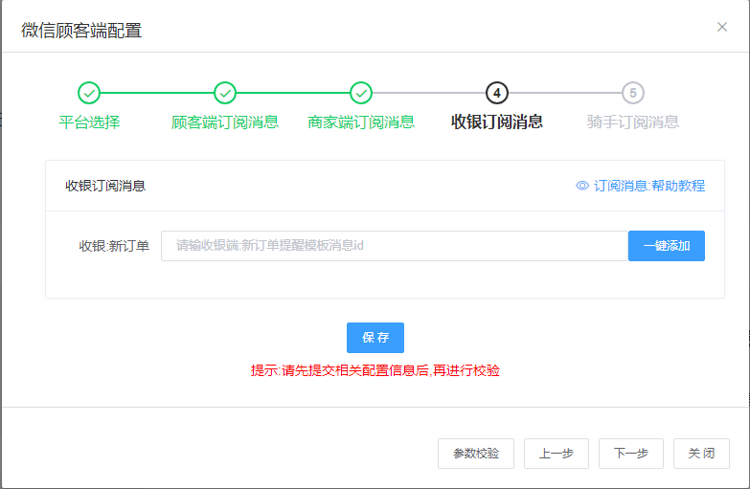Focus the 新订单提醒模板消息id input field
Image resolution: width=750 pixels, height=489 pixels.
[395, 246]
